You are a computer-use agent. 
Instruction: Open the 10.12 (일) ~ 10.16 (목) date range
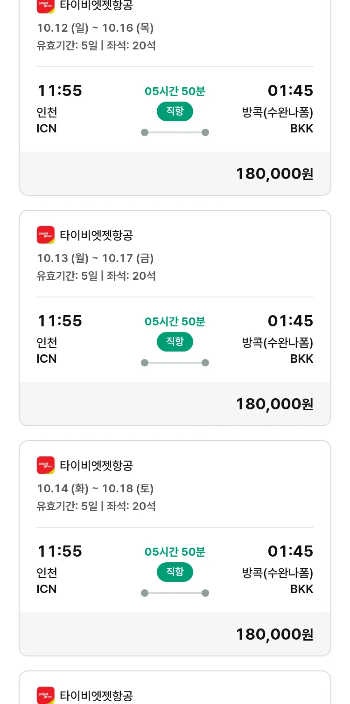(x=95, y=28)
